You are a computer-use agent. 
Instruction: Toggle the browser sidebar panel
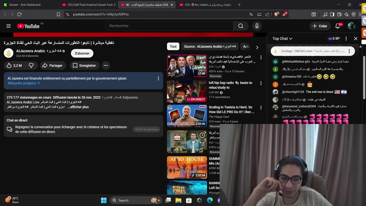click(332, 14)
